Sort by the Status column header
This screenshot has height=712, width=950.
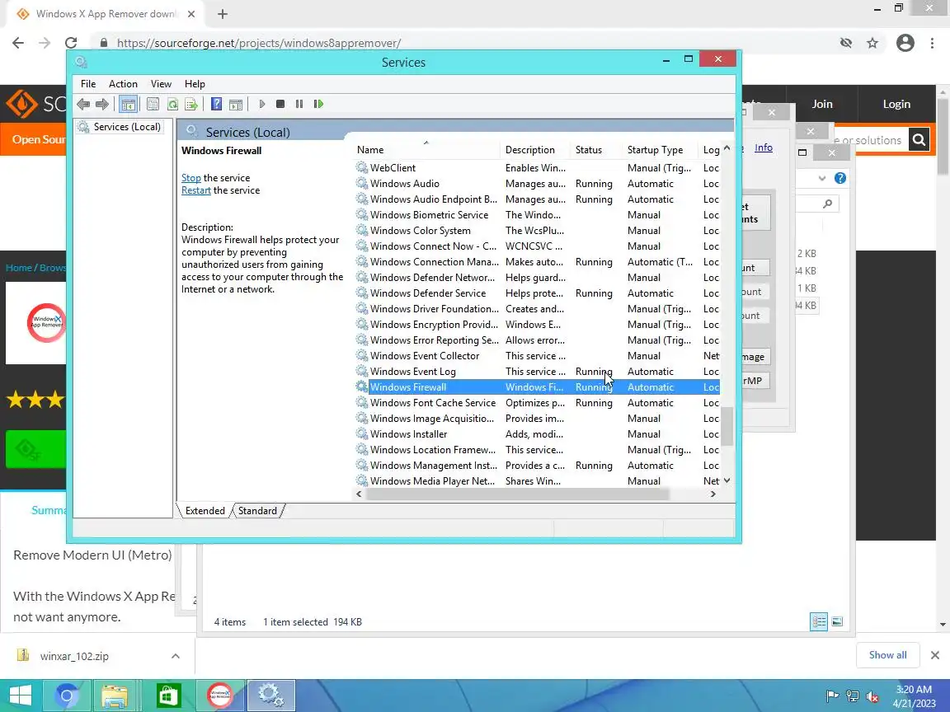(x=596, y=149)
